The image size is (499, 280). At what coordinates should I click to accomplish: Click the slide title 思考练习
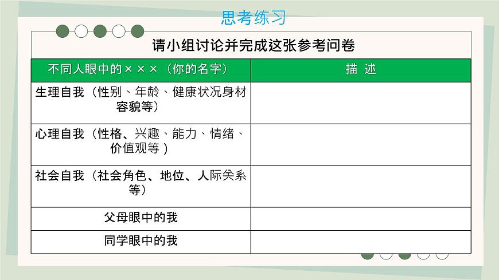[x=254, y=18]
